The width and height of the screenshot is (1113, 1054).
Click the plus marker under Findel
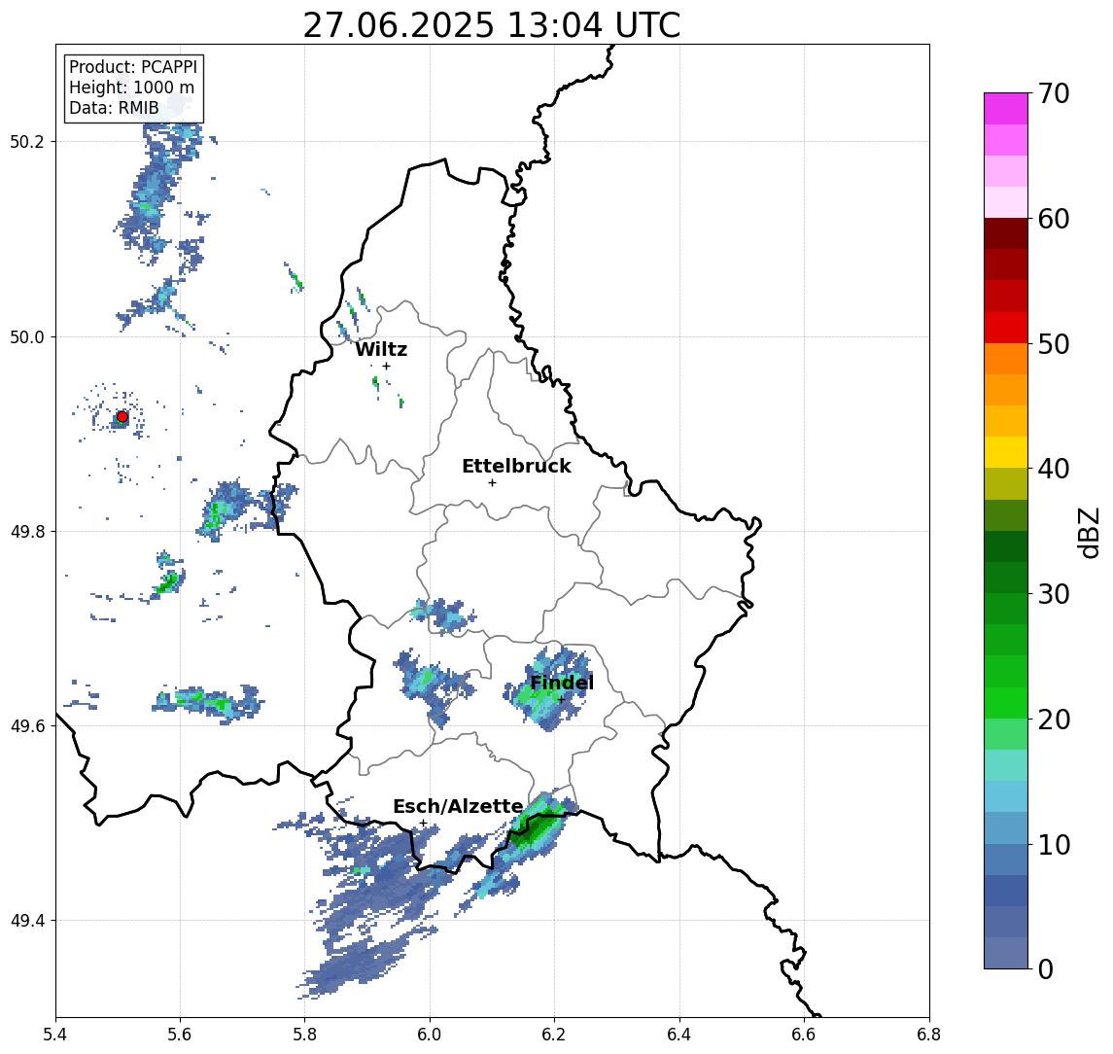tap(561, 700)
